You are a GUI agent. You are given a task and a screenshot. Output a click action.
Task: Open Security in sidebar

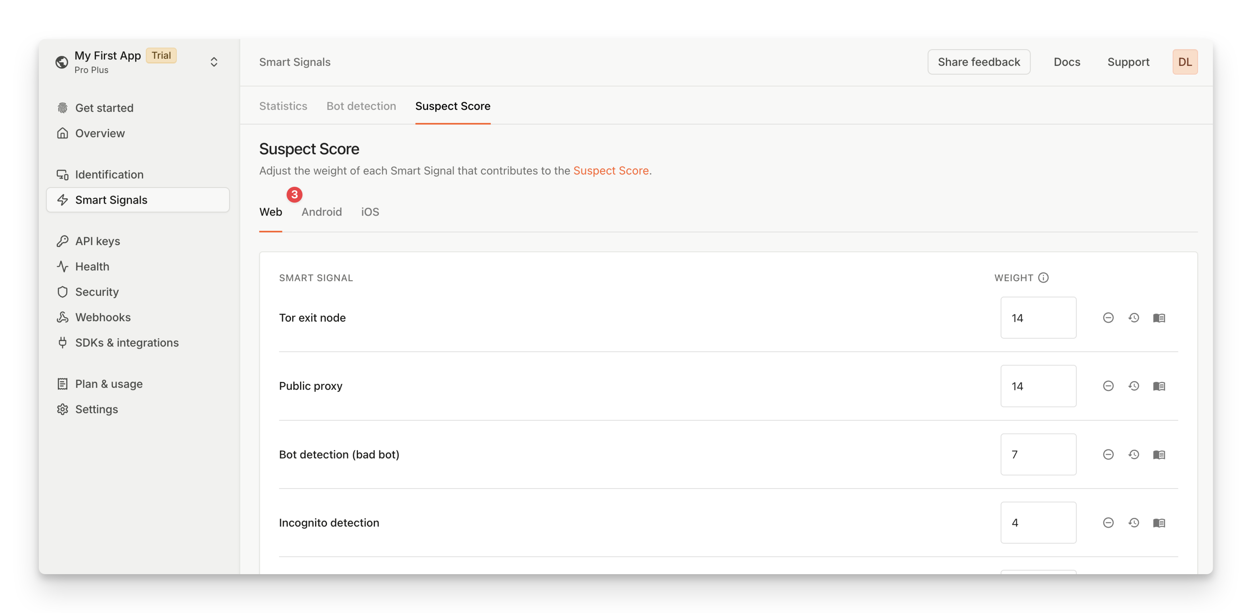(97, 292)
